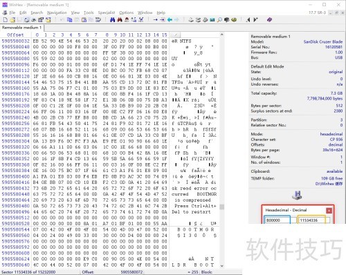Click the blue back arrow navigation icon
This screenshot has height=275, width=346.
(x=170, y=20)
